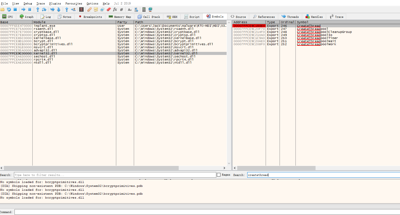Screen dimensions: 400x215
Task: Click the patches band-aid icon
Action: (89, 9)
